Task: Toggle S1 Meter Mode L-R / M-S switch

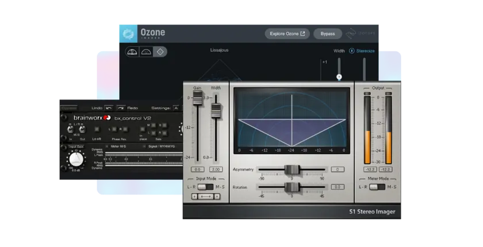Action: point(377,187)
